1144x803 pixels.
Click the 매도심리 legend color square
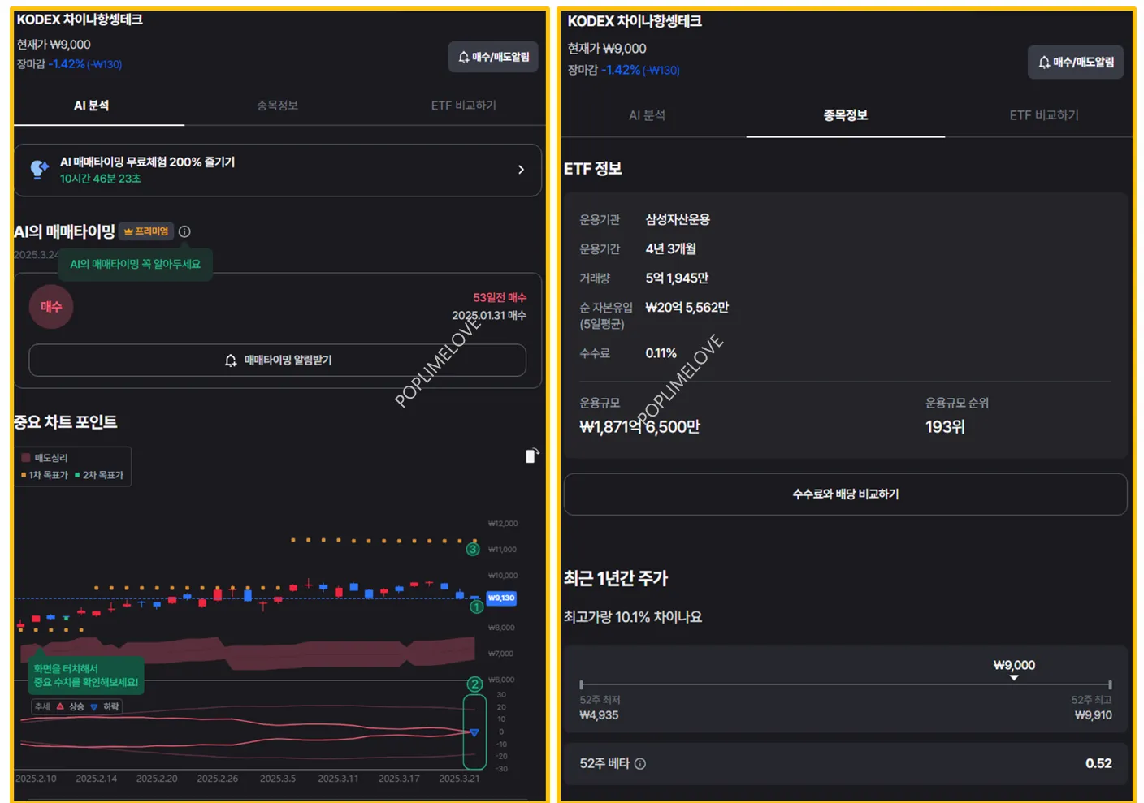(x=26, y=458)
